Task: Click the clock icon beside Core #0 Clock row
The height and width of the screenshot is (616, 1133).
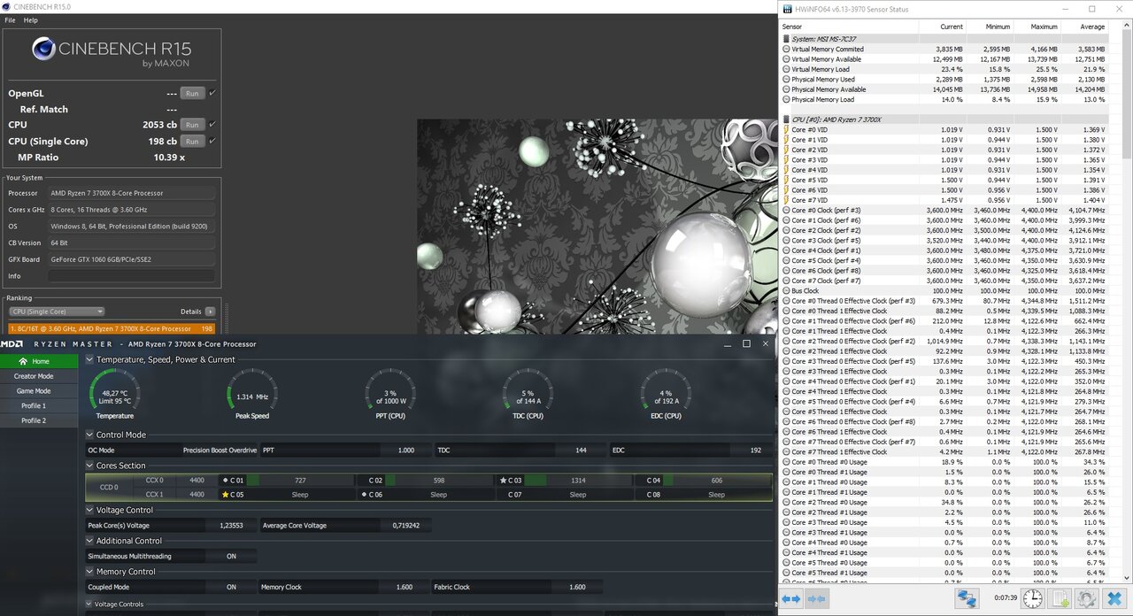Action: [786, 210]
